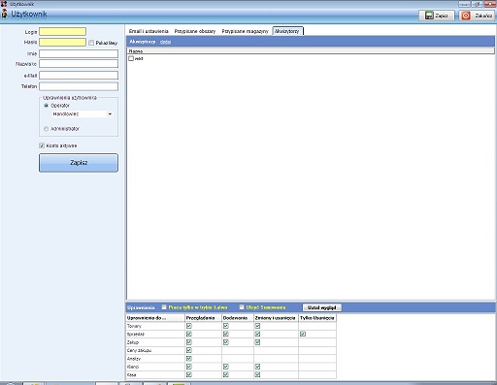Click the Przeglądanie column header
Screen dimensions: 497x385
[x=203, y=318]
